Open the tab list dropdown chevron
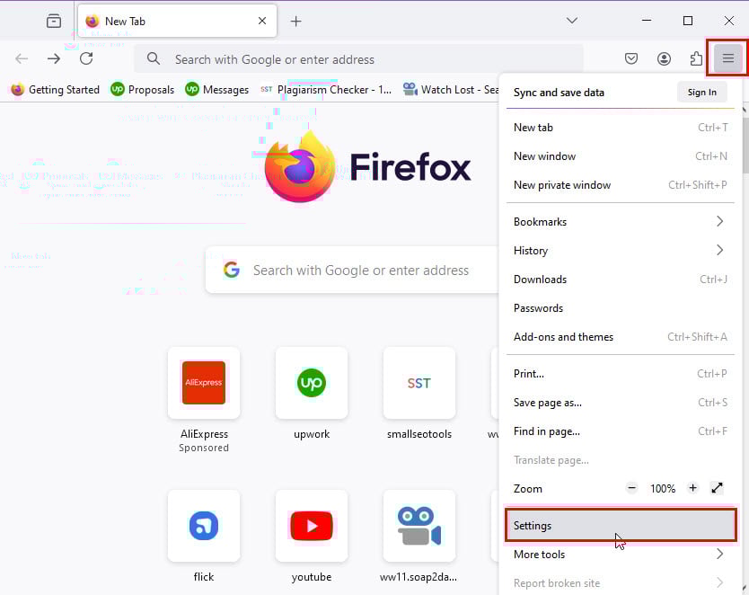This screenshot has width=749, height=595. click(x=572, y=20)
